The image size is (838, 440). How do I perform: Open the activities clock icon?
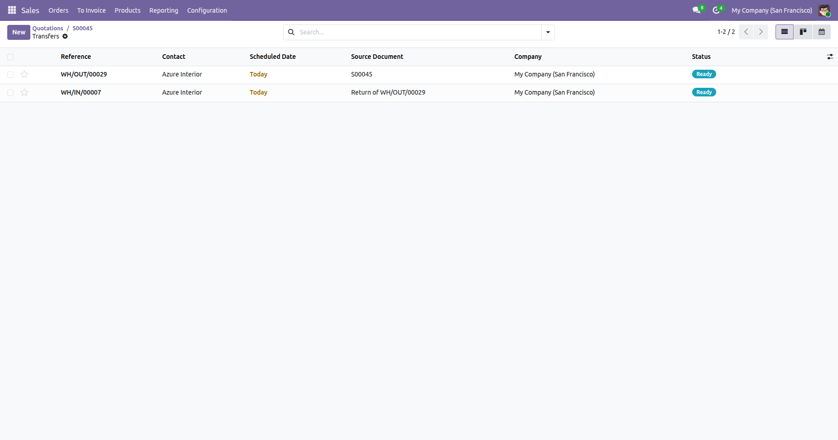(716, 10)
